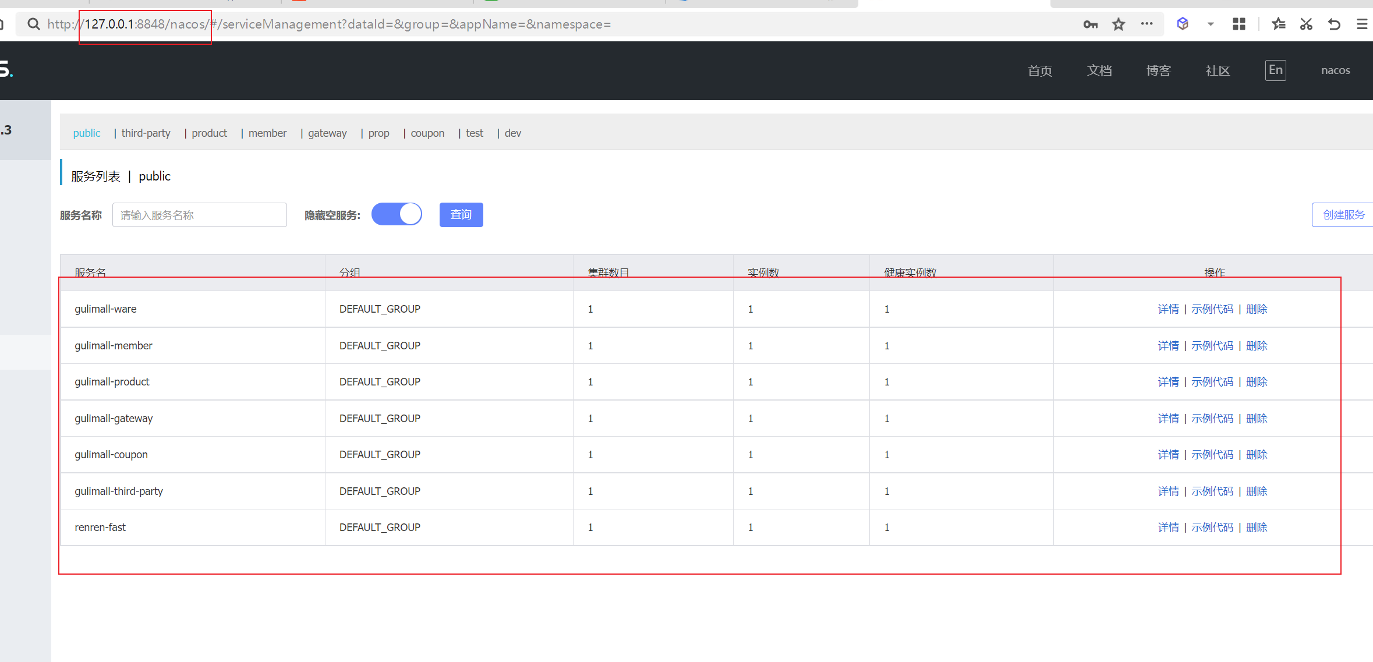Open the 文档 navigation menu item
Screen dimensions: 1373x662
[1099, 70]
